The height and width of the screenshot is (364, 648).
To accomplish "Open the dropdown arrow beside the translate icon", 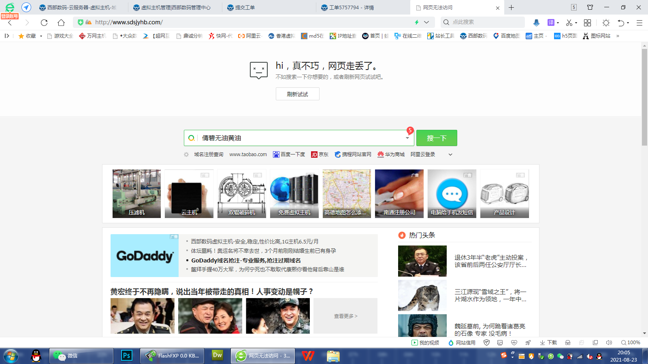I will tap(558, 23).
